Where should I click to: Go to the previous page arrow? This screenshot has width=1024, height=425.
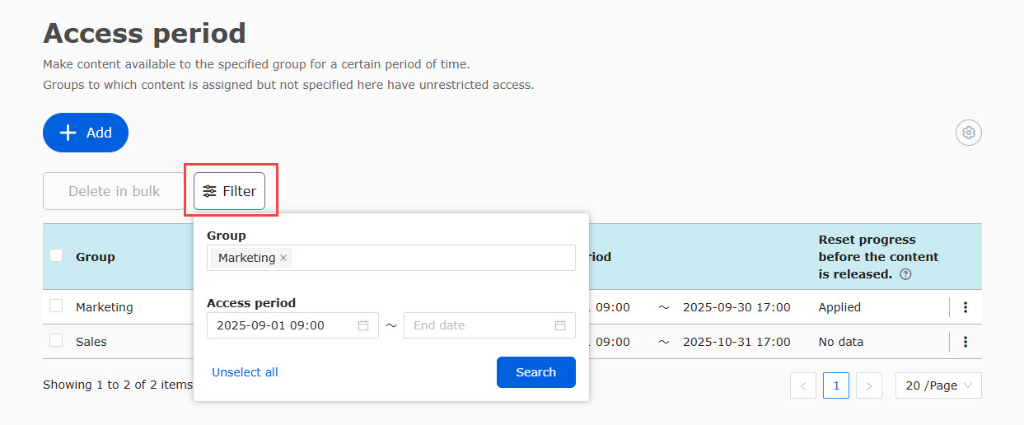point(803,385)
